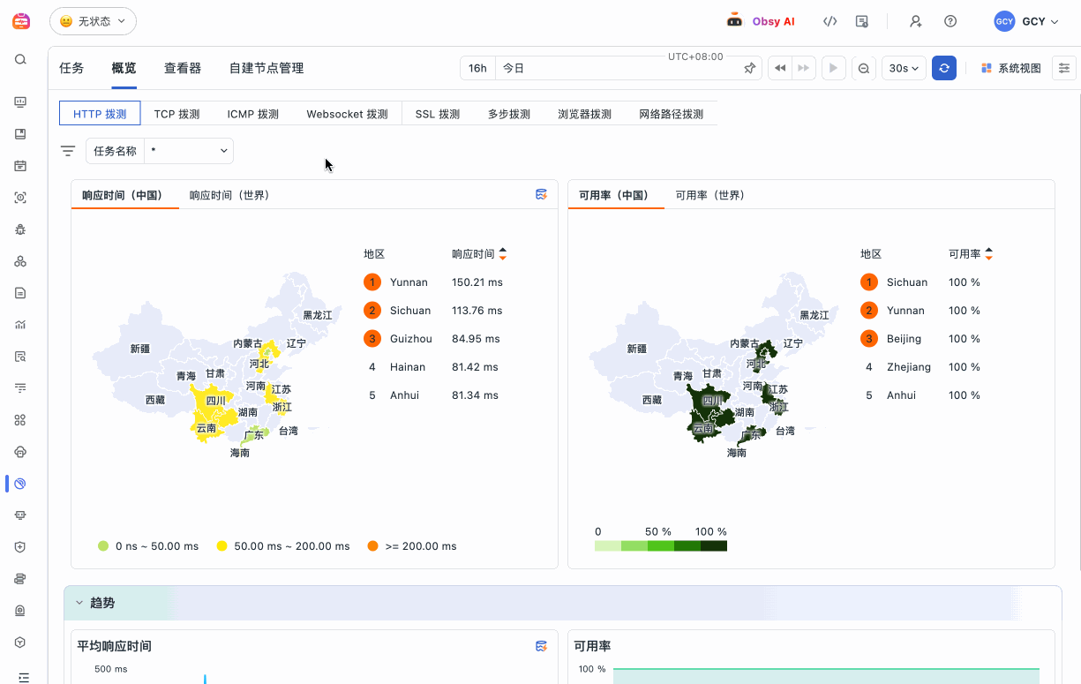Viewport: 1081px width, 684px height.
Task: Click the document-with-clock icon in the header
Action: click(x=862, y=21)
